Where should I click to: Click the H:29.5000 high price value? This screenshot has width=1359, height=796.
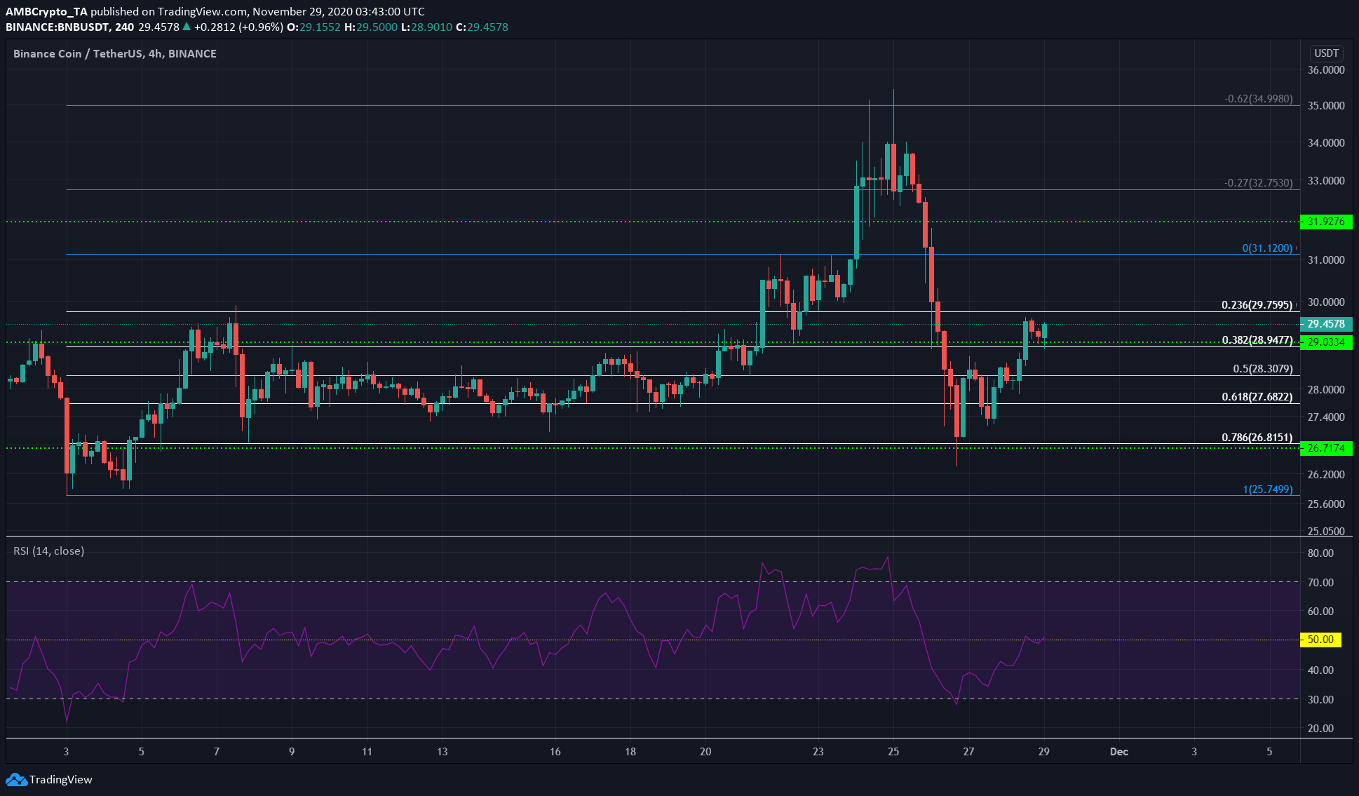coord(372,27)
